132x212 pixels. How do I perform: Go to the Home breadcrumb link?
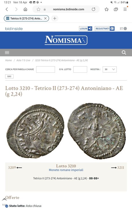point(8,60)
